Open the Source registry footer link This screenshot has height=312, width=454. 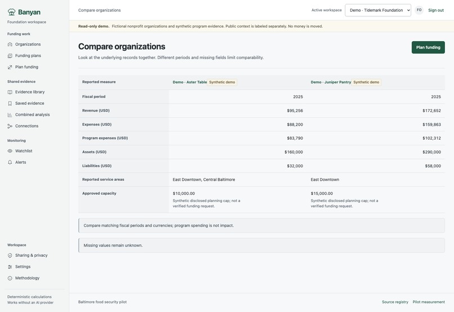pos(395,302)
